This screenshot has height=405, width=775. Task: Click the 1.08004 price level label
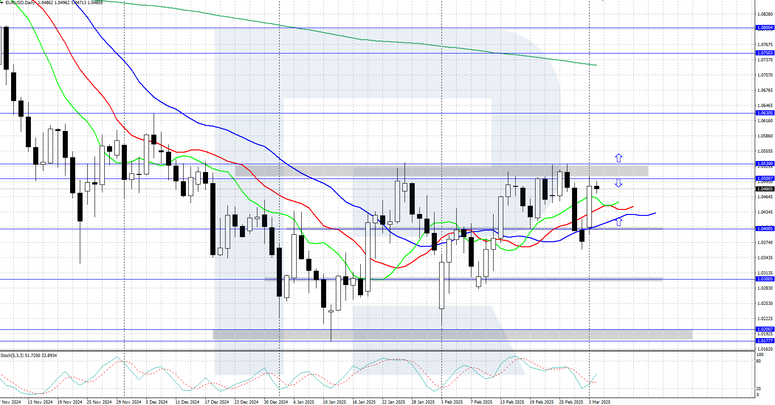(x=765, y=28)
